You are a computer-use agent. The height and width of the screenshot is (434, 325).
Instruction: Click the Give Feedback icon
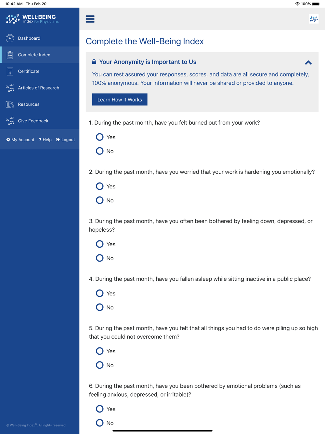coord(10,121)
